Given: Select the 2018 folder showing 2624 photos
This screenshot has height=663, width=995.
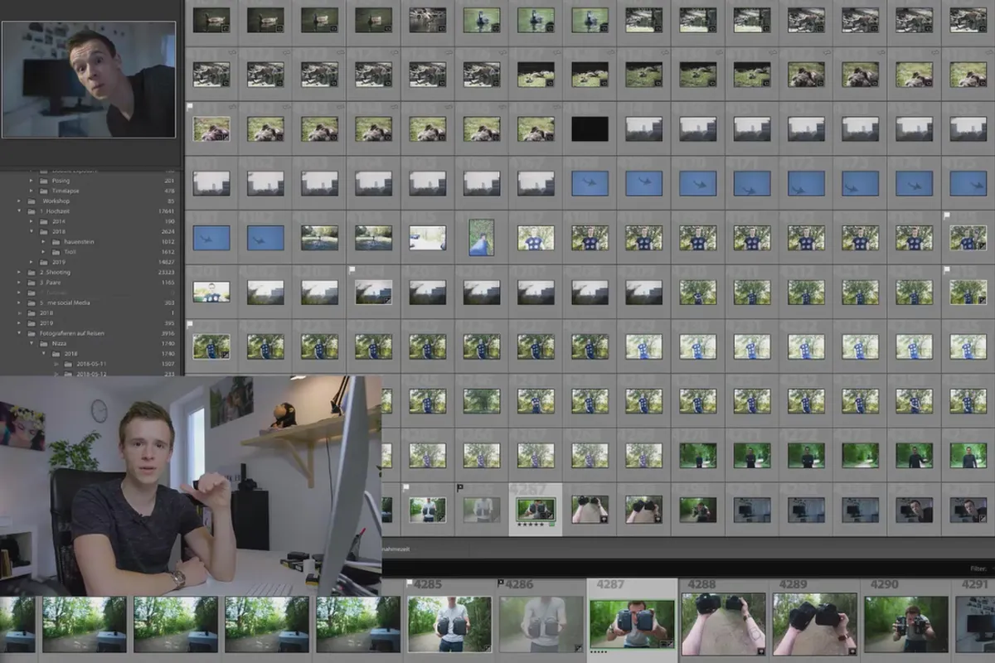Looking at the screenshot, I should tap(59, 232).
